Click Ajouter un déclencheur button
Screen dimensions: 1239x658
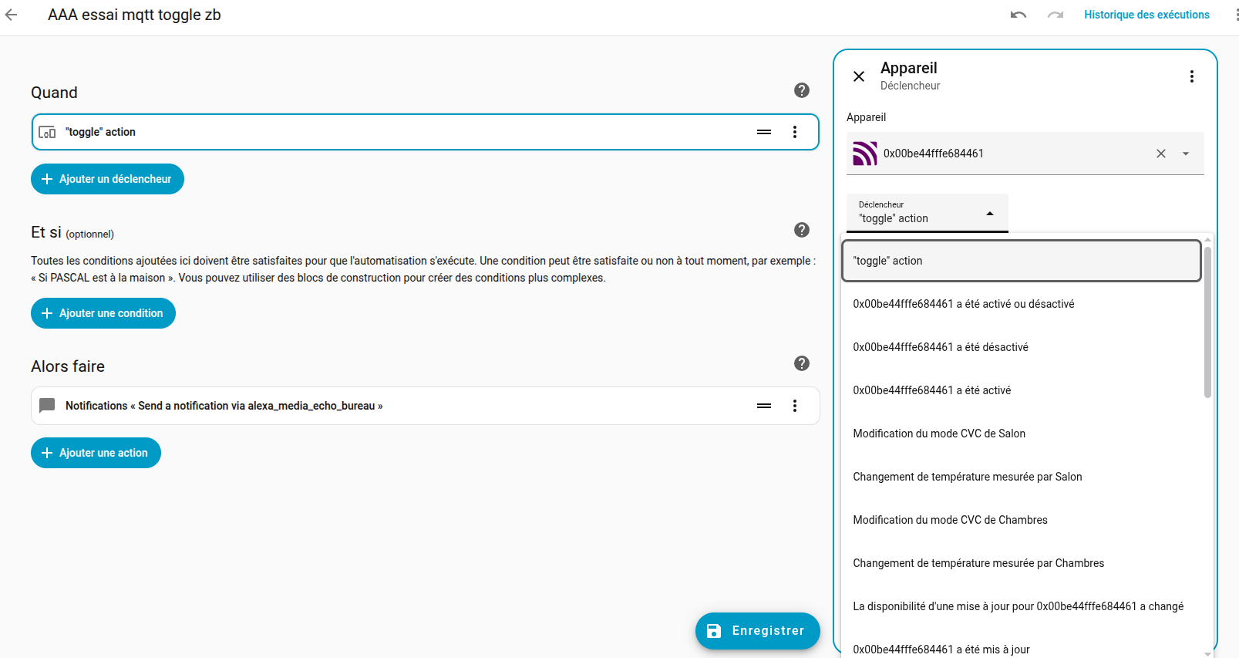(x=107, y=179)
